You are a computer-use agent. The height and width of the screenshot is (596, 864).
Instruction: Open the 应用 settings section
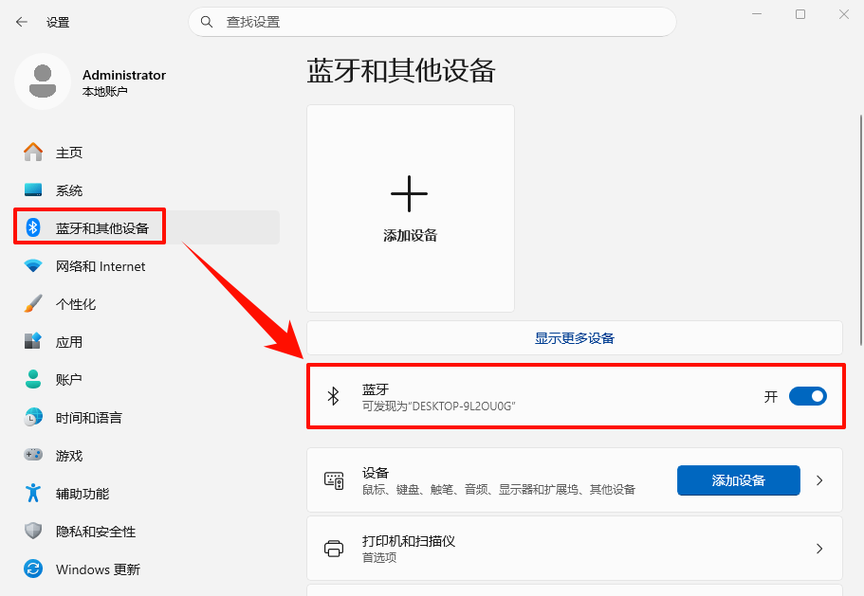click(x=147, y=341)
